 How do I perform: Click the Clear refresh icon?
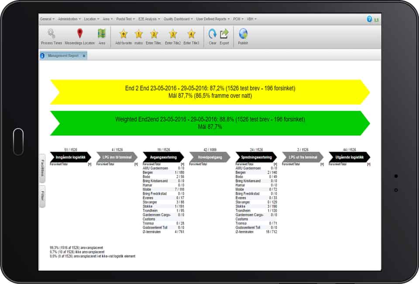tap(213, 34)
